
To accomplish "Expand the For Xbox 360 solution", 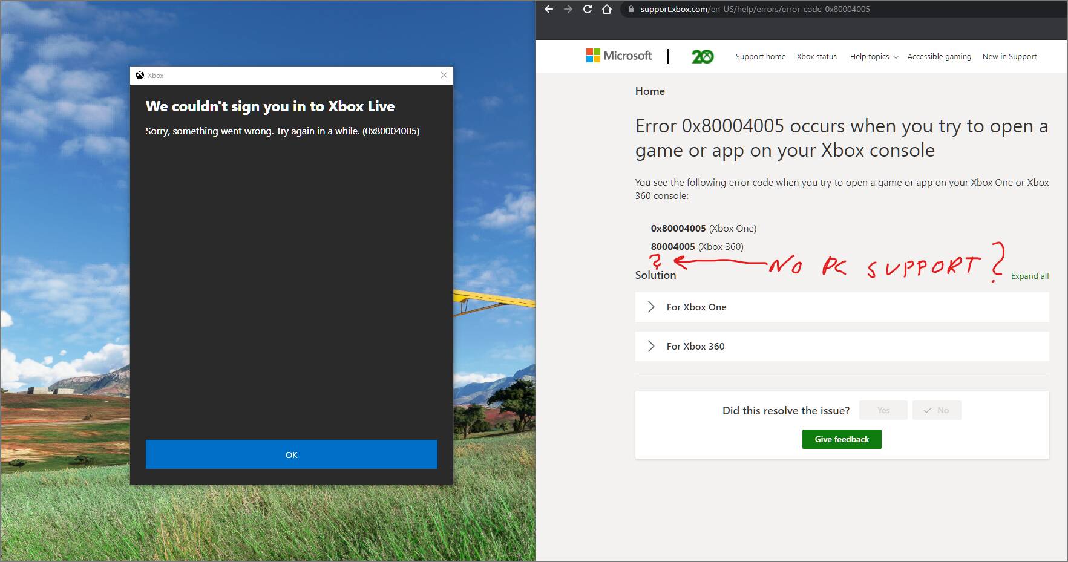I will click(842, 346).
